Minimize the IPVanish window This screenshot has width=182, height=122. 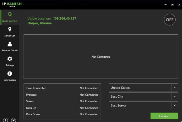click(166, 4)
